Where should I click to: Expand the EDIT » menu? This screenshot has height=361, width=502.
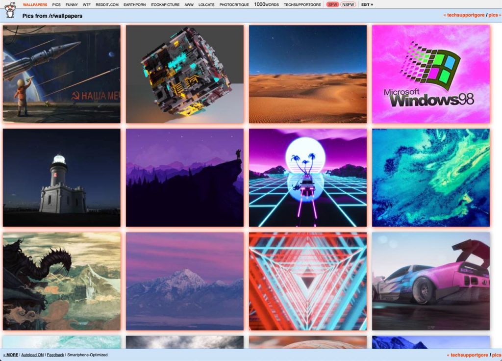pos(367,5)
